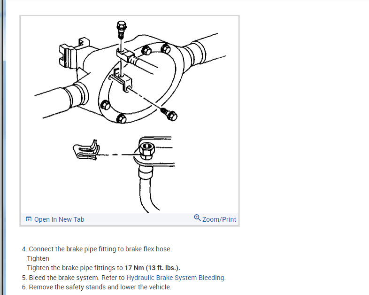This screenshot has width=369, height=295.
Task: Click the Zoom/Print magnifier icon
Action: click(197, 218)
